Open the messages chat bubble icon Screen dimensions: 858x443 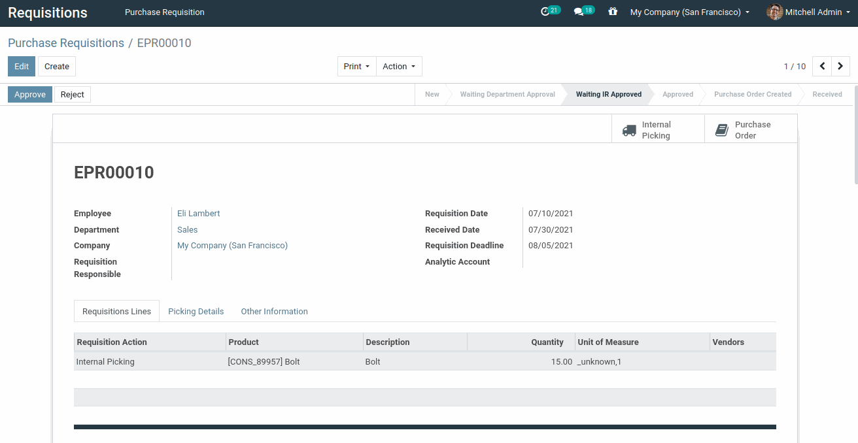point(579,12)
